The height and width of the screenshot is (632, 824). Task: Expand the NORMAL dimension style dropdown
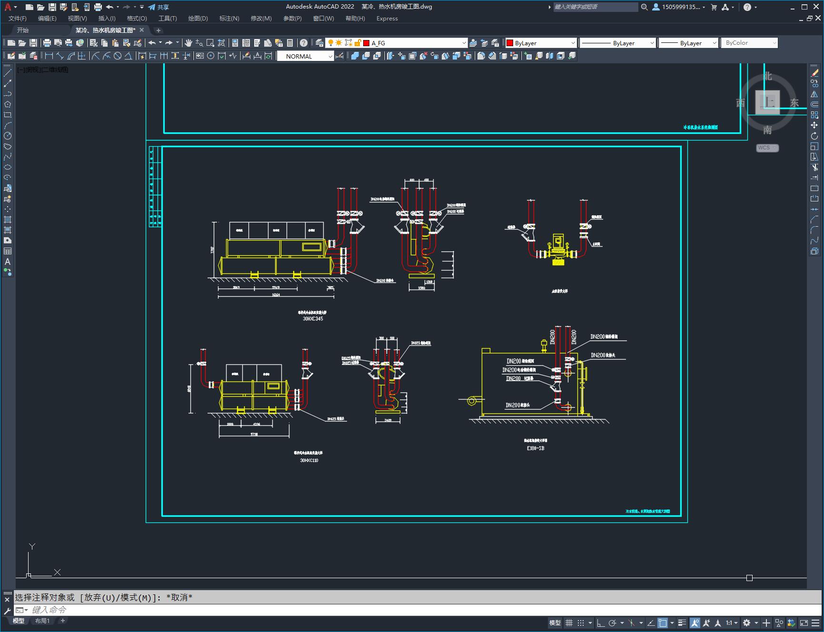(x=306, y=56)
